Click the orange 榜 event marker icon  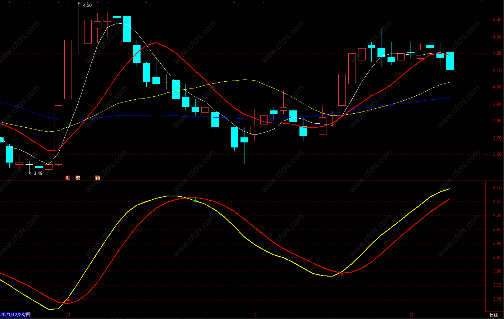click(78, 178)
